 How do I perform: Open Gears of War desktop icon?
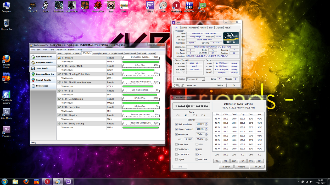98,7
